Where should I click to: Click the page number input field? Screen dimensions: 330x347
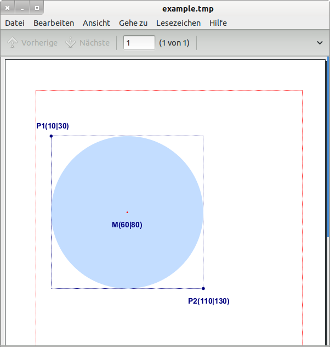pos(139,43)
